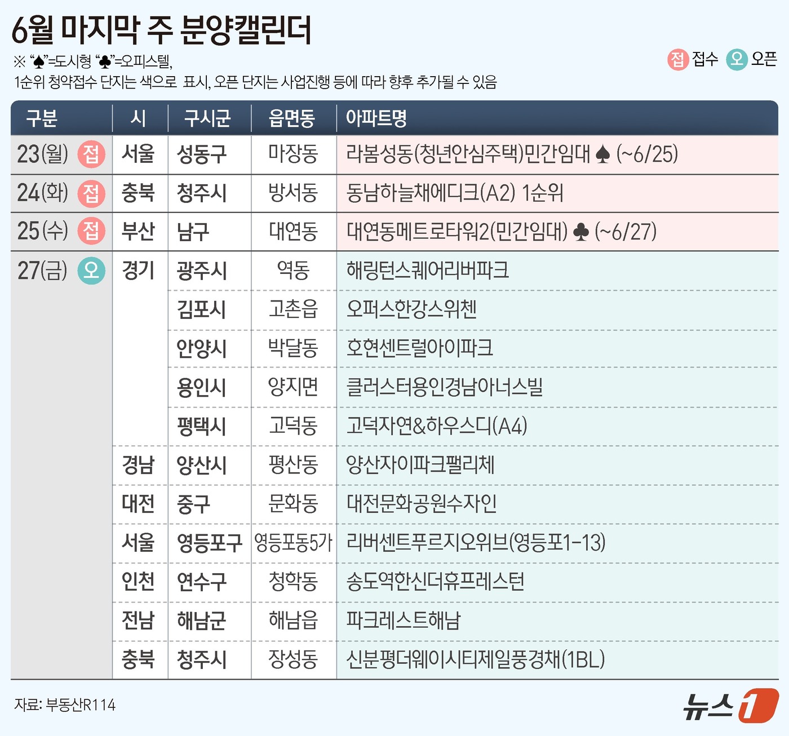Select the 읍면동 column header

[292, 118]
